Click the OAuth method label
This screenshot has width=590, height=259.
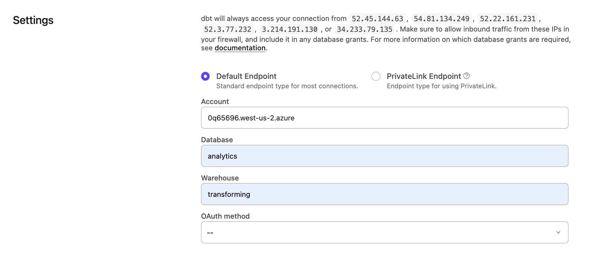(x=225, y=216)
